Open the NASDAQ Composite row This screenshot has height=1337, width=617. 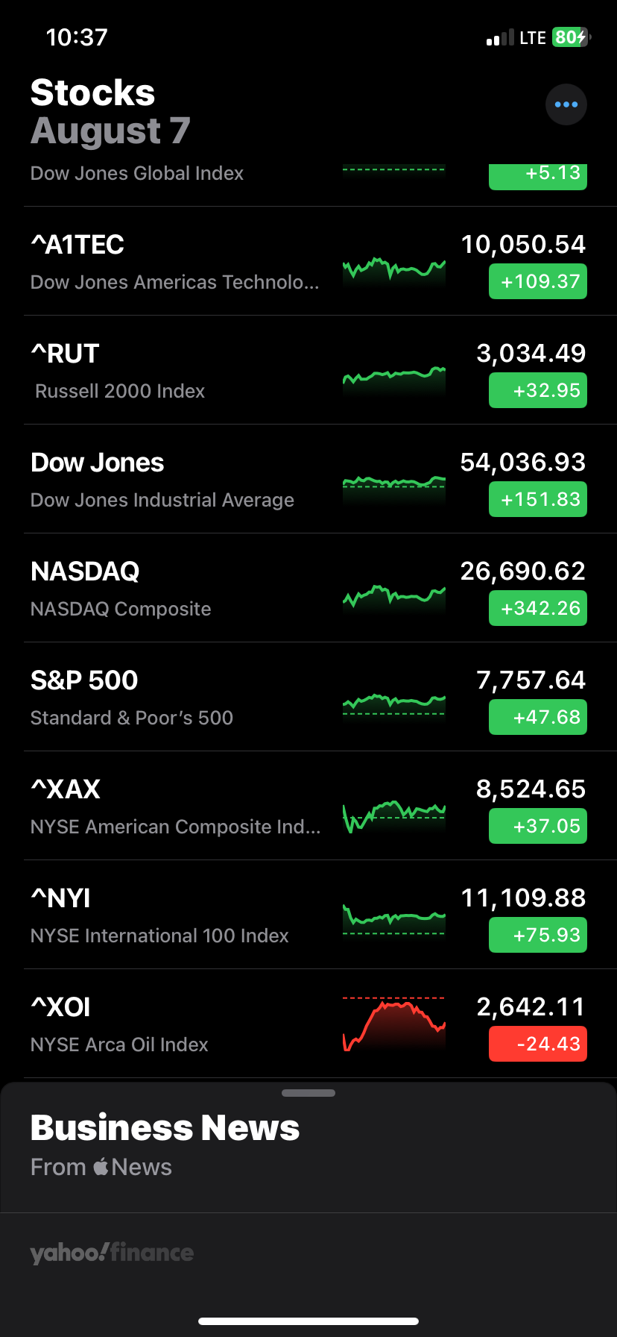[x=308, y=588]
